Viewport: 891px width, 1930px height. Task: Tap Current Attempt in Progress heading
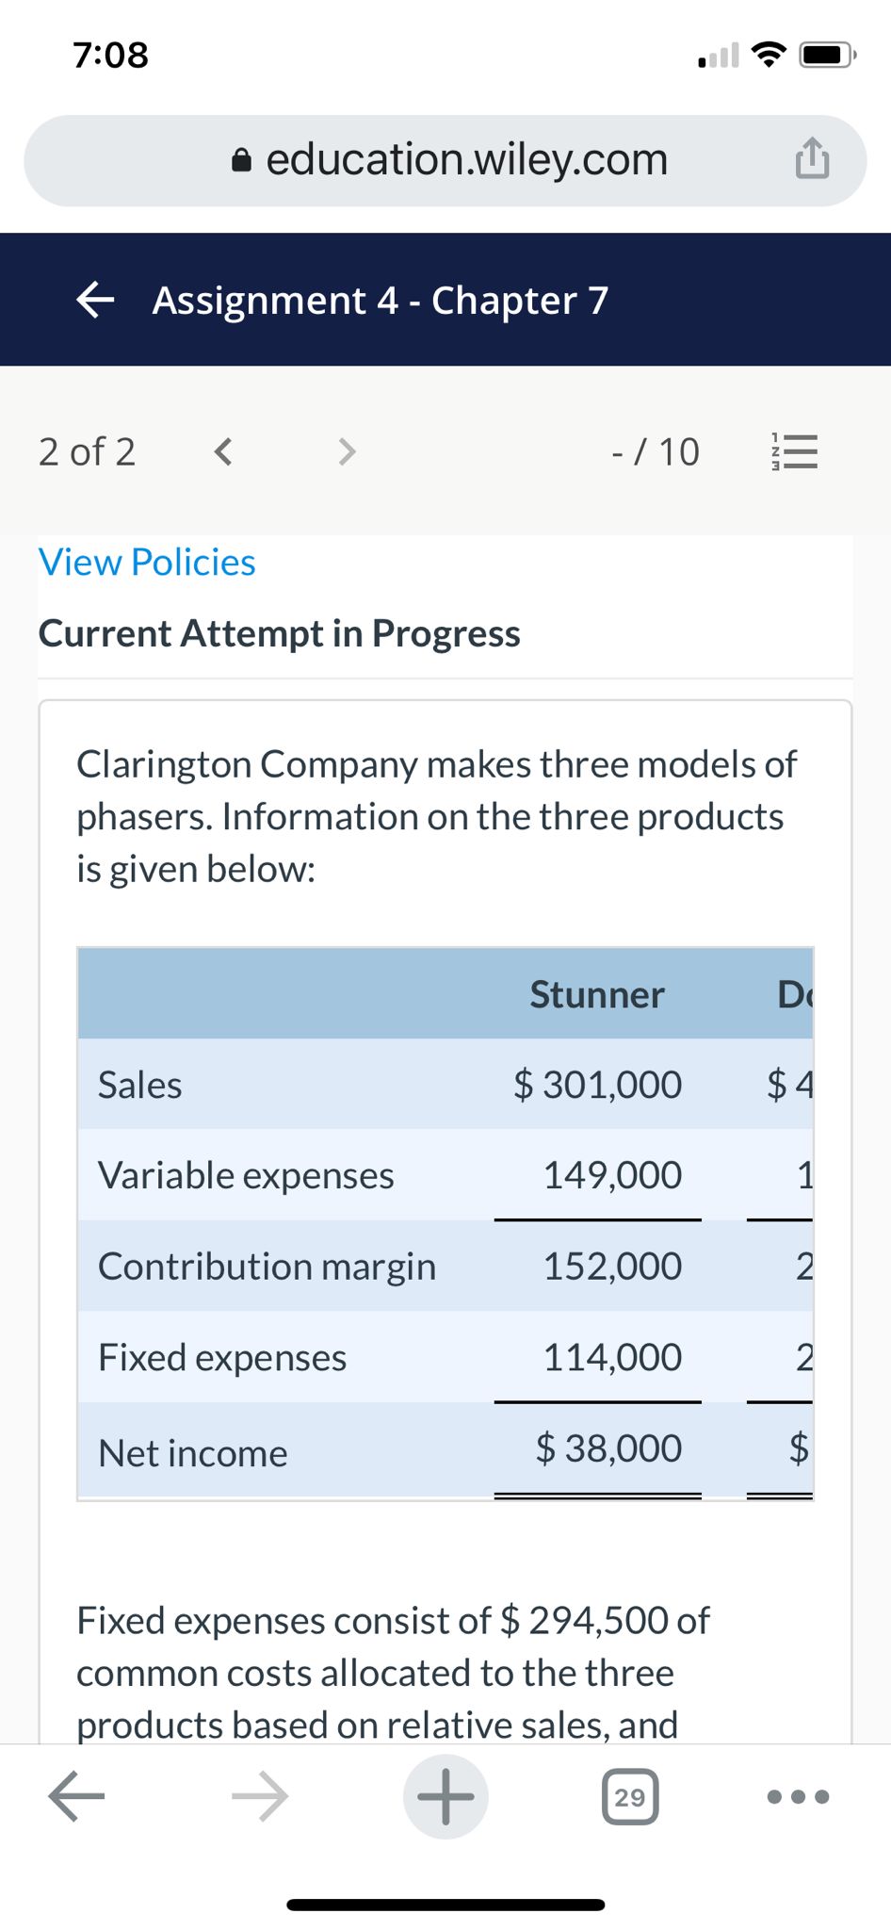click(x=280, y=633)
